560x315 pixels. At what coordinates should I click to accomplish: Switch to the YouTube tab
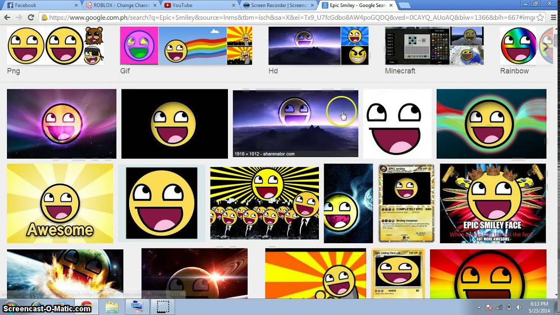199,5
